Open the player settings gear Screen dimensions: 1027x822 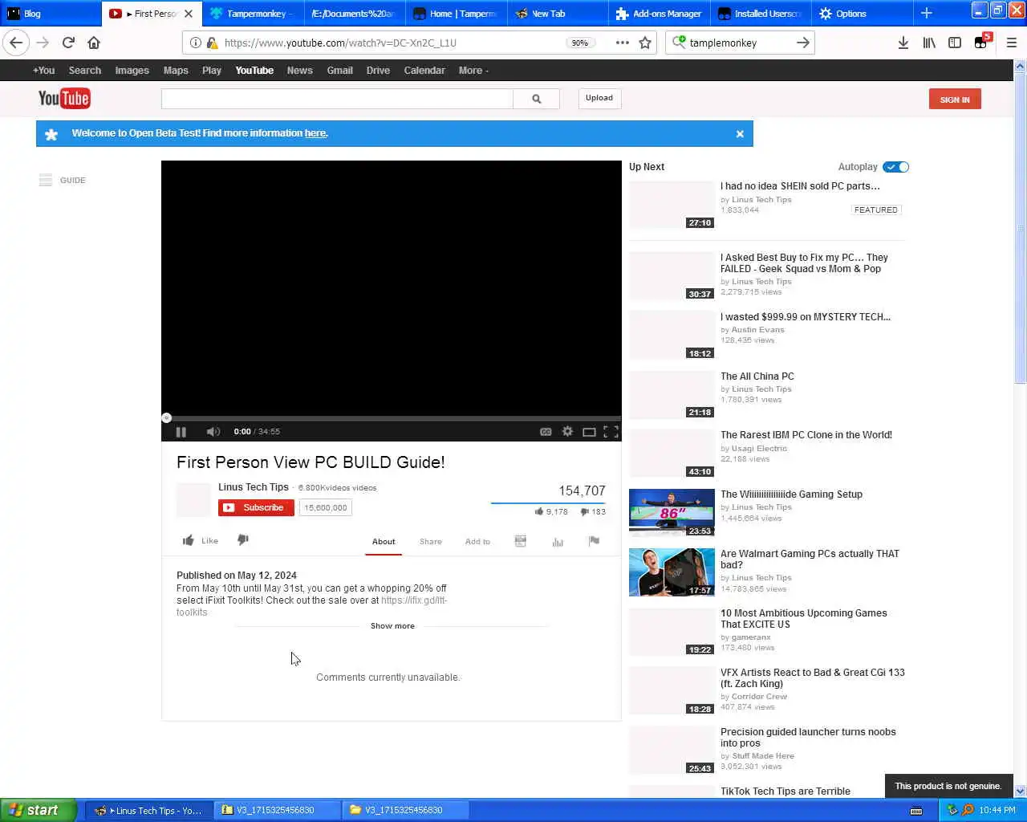[567, 432]
